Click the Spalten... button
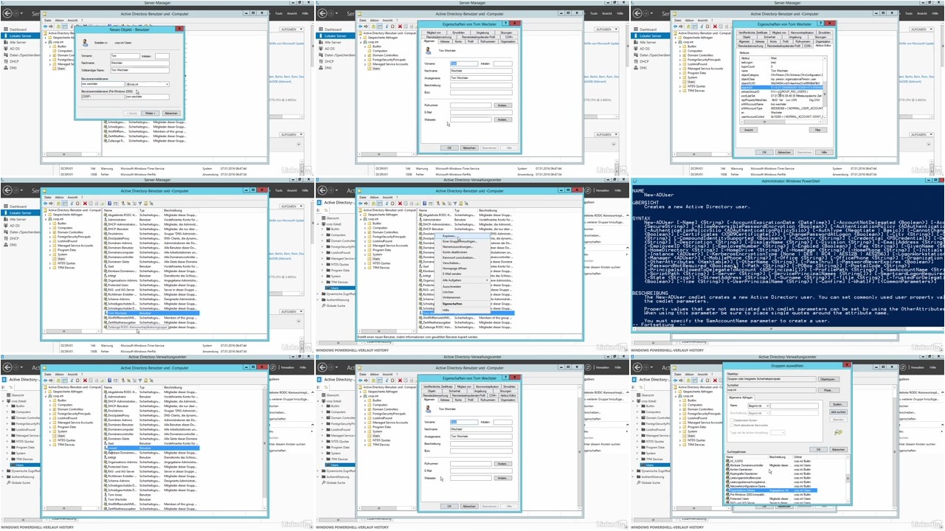This screenshot has width=945, height=531. (x=838, y=404)
